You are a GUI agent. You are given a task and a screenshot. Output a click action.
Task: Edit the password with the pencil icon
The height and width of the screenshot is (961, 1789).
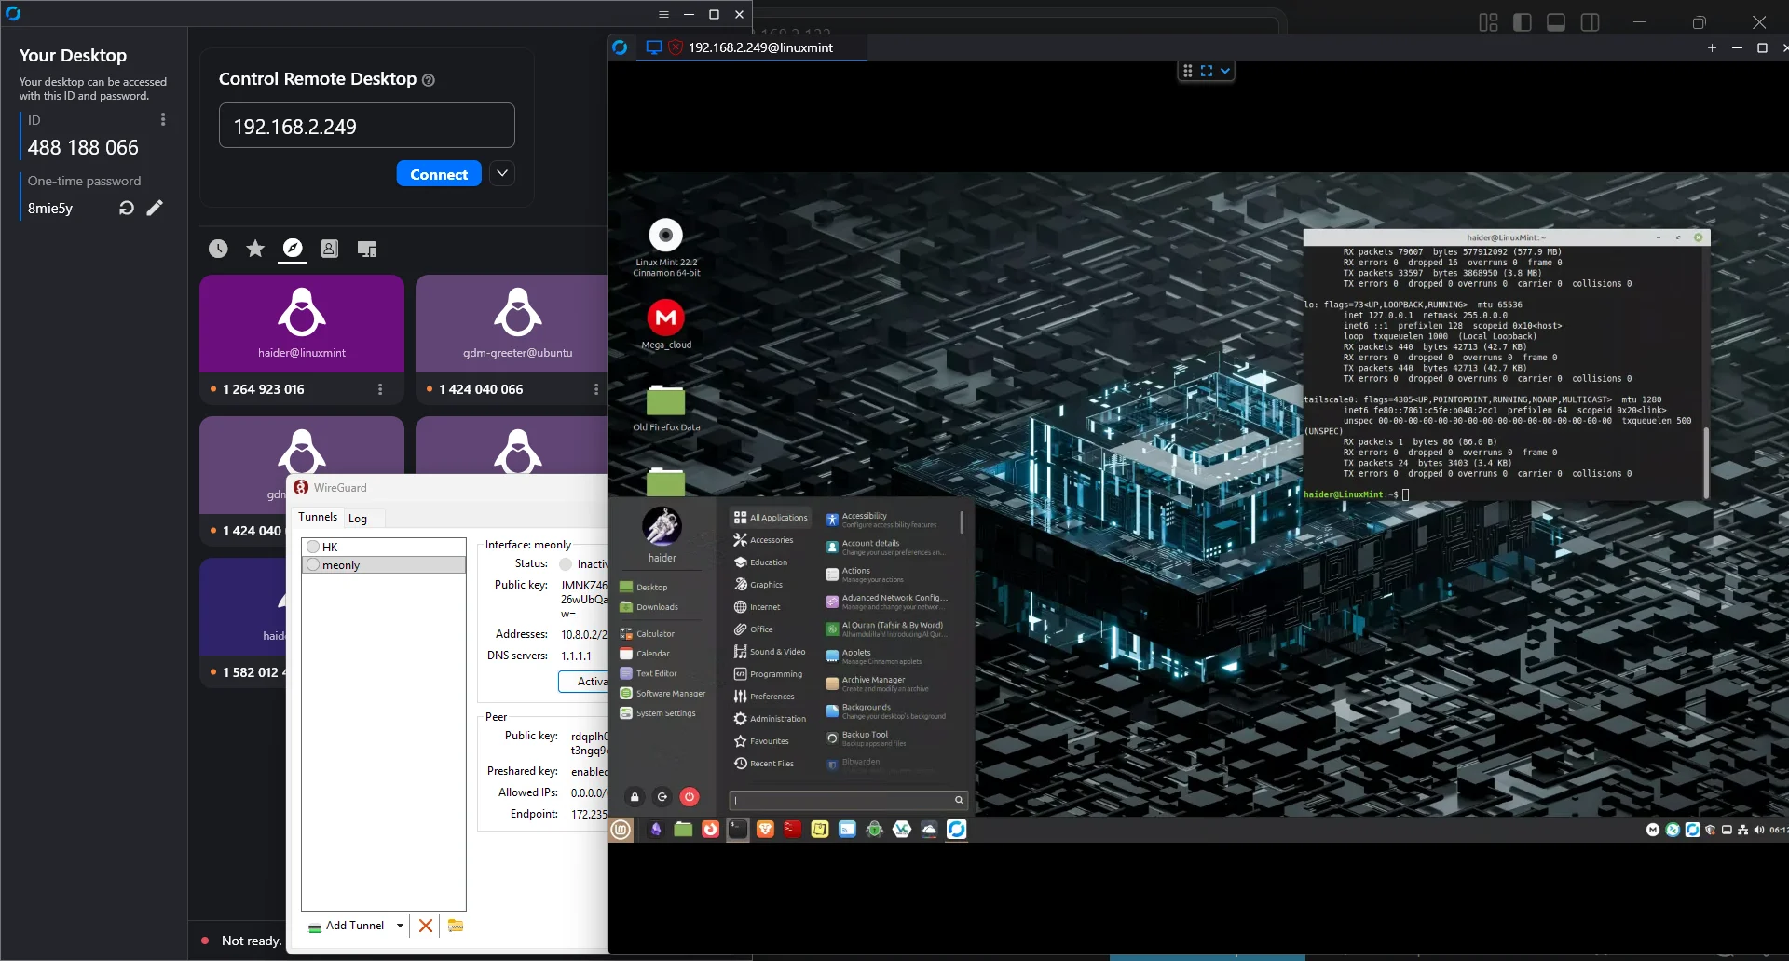155,208
